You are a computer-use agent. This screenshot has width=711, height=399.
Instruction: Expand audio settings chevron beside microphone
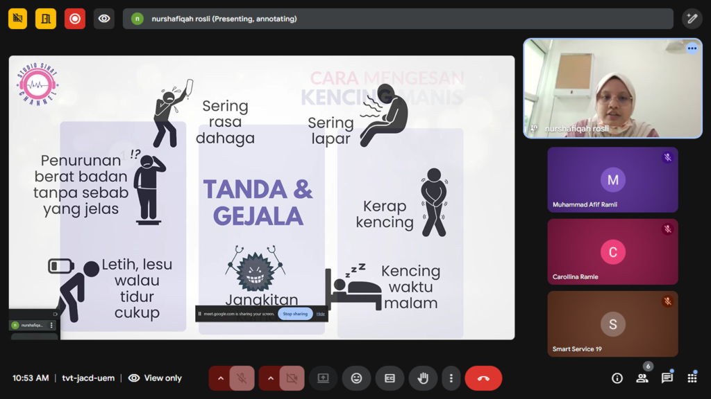(x=220, y=378)
